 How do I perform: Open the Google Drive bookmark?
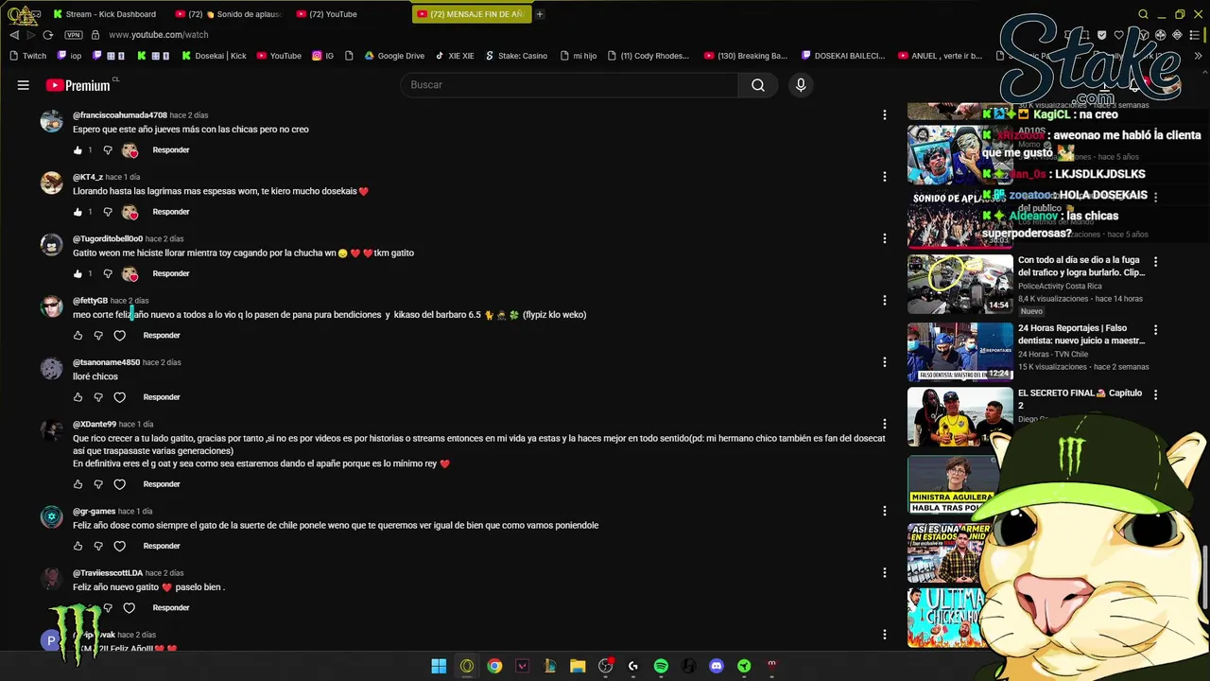tap(394, 56)
